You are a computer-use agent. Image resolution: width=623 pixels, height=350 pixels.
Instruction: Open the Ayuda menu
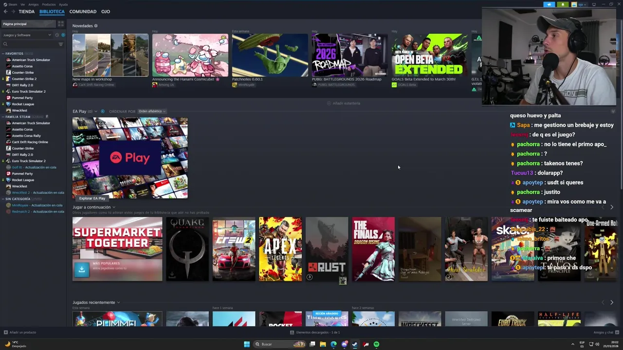pos(63,4)
